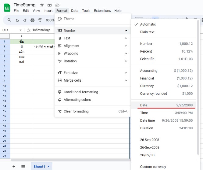Click the redo arrow icon
The height and width of the screenshot is (170, 203).
click(25, 20)
